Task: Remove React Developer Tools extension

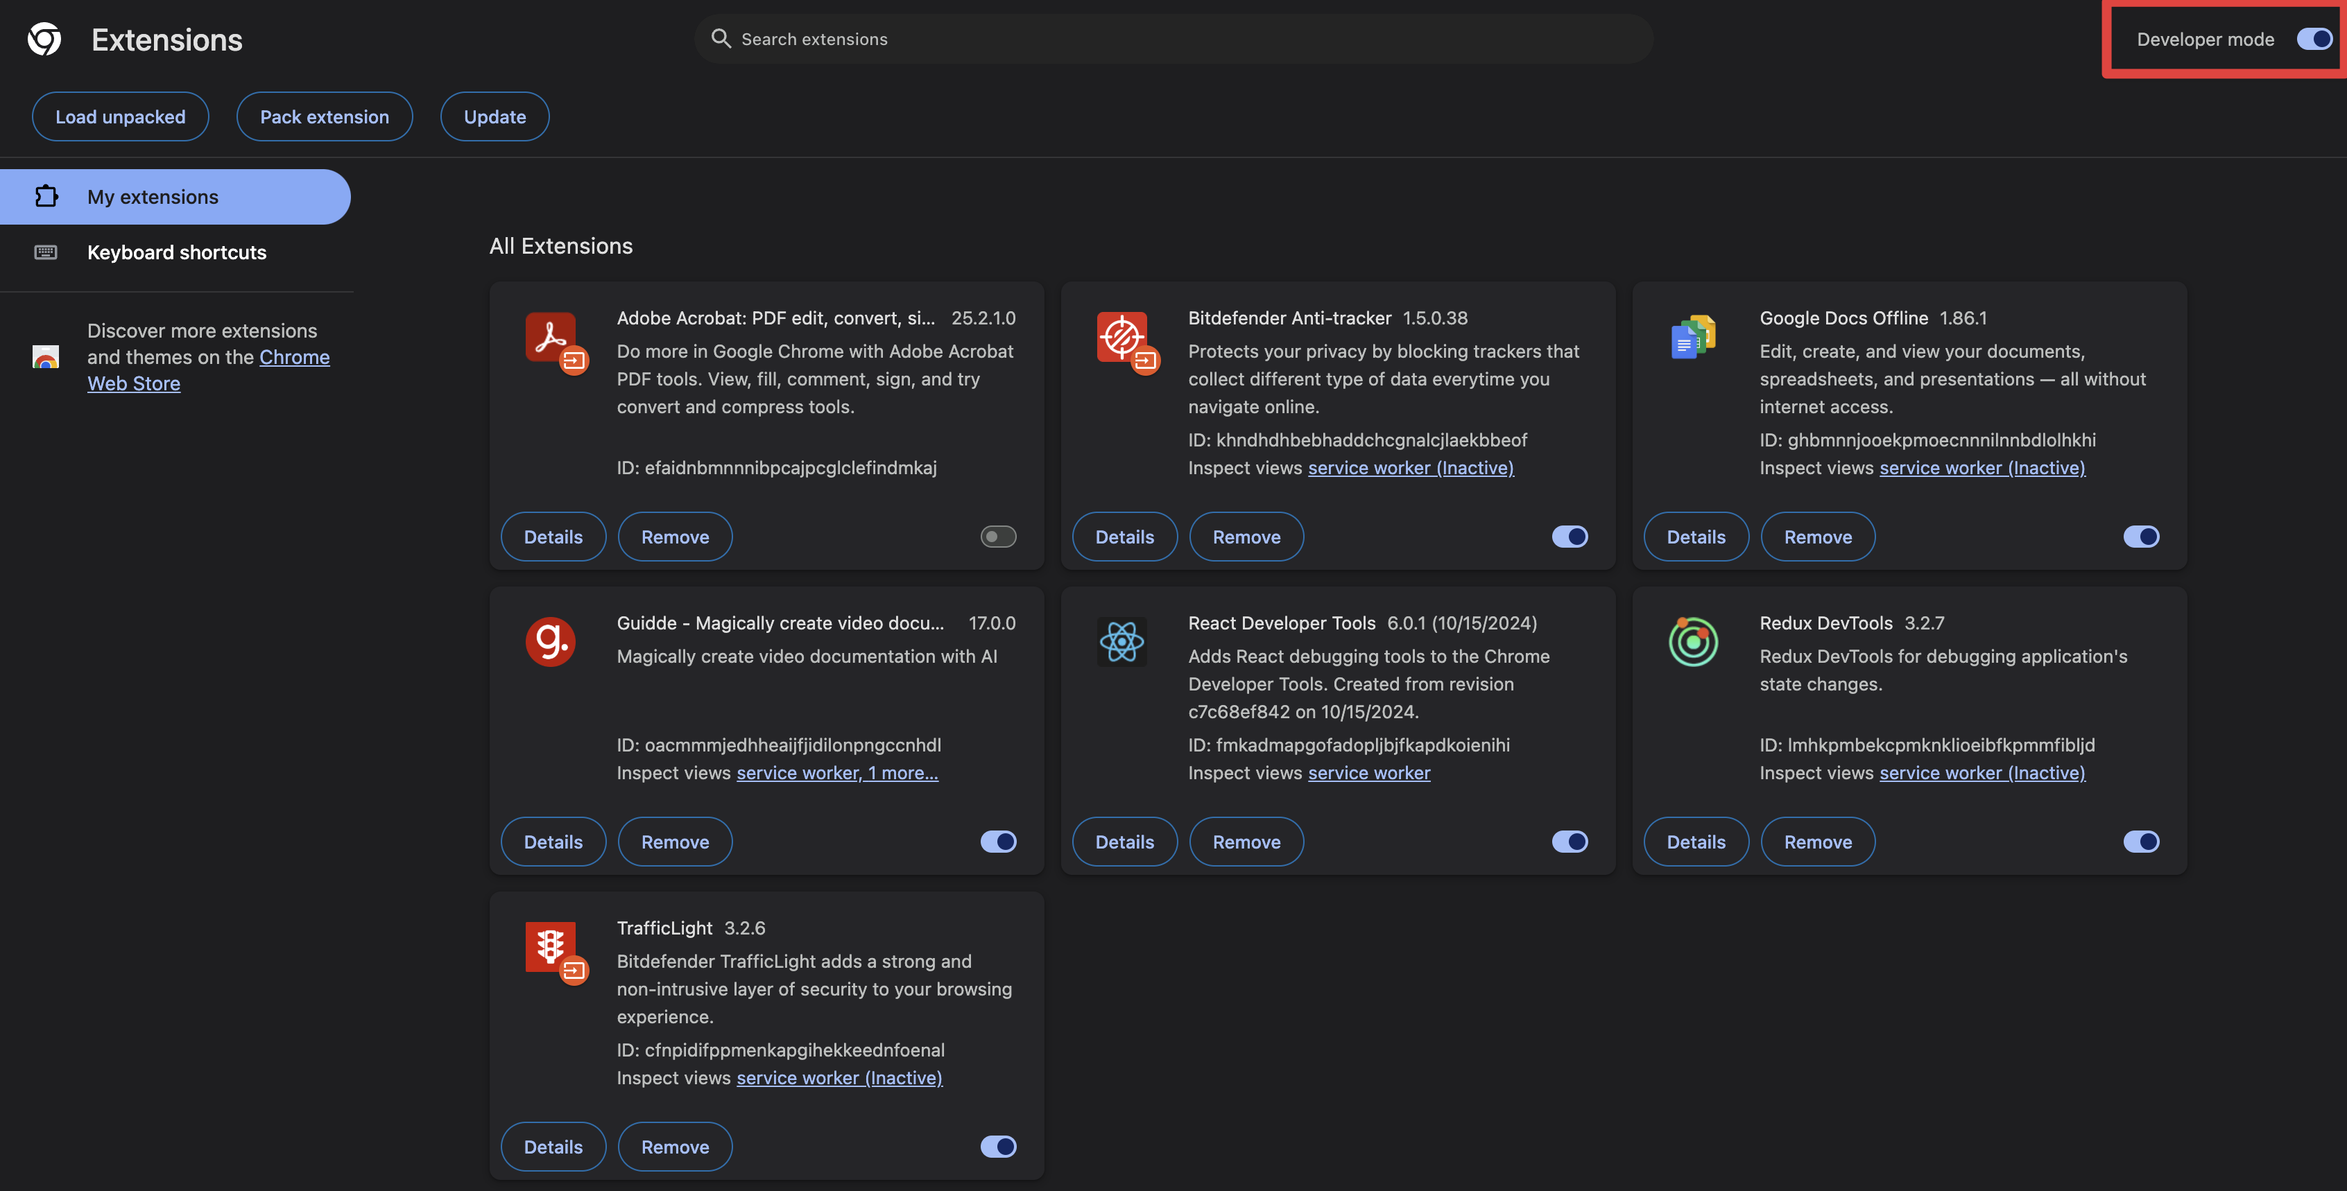Action: (1246, 842)
